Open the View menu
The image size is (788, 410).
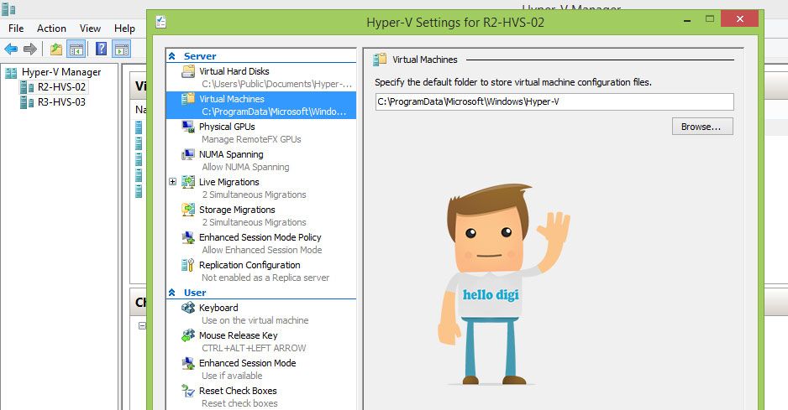point(90,29)
